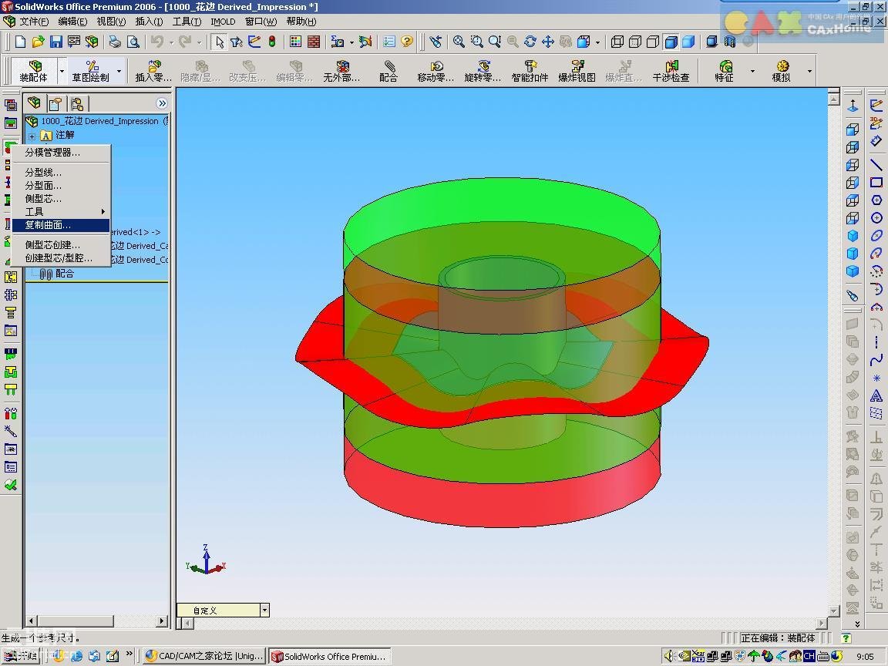
Task: Open the CAD/CAM之家论坛 taskbar window
Action: point(203,656)
